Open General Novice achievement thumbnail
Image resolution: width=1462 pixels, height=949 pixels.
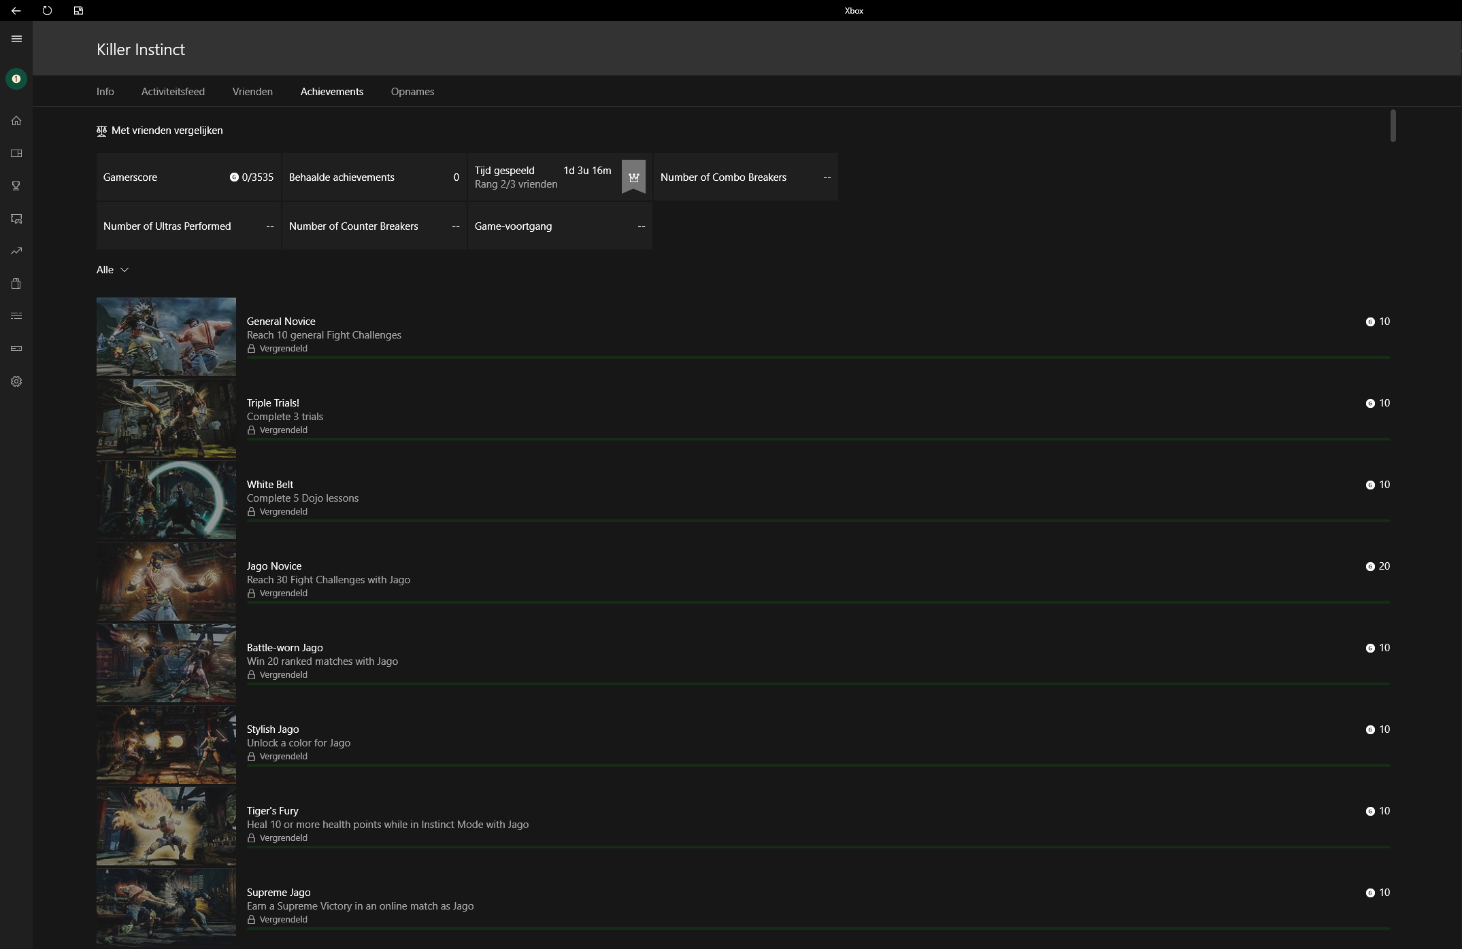pyautogui.click(x=166, y=337)
